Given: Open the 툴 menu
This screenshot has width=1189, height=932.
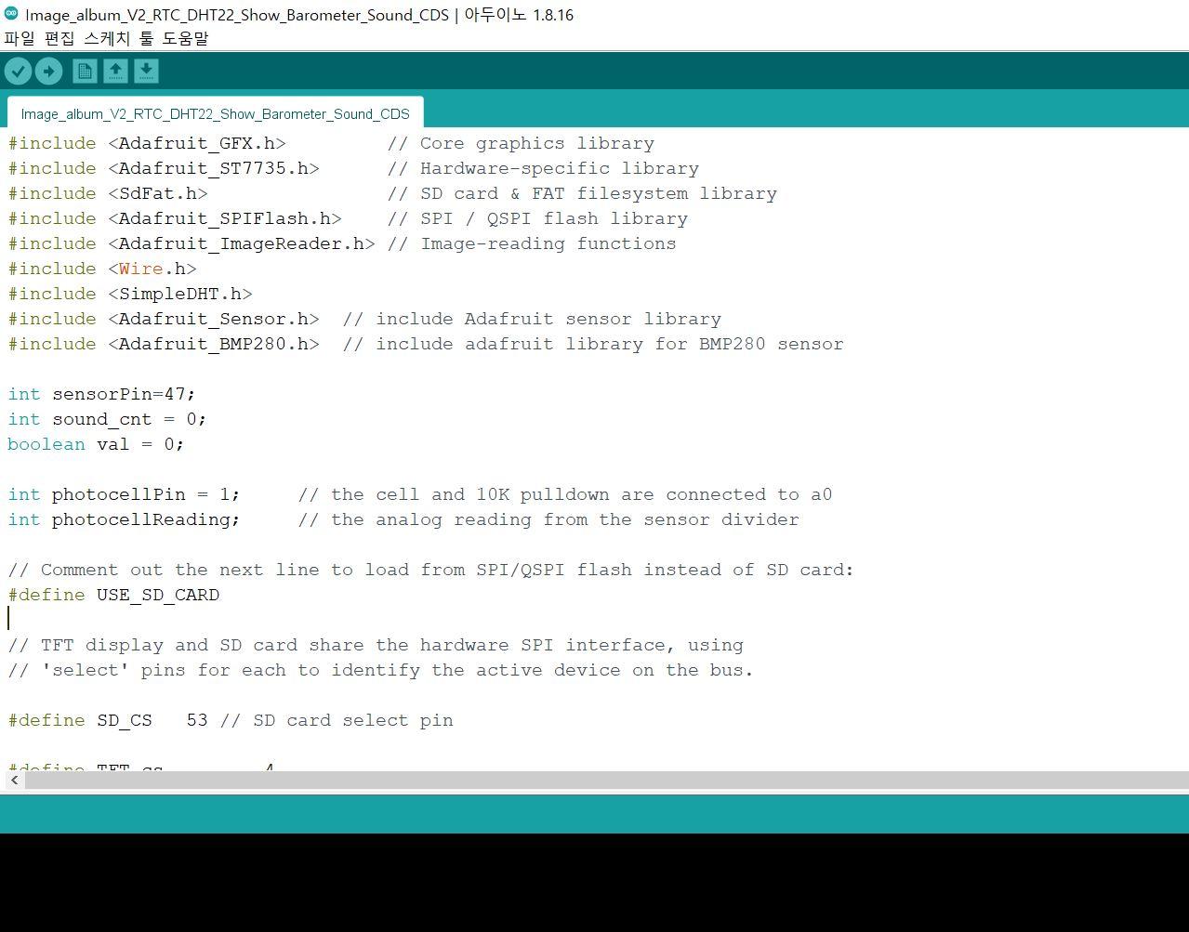Looking at the screenshot, I should tap(147, 38).
